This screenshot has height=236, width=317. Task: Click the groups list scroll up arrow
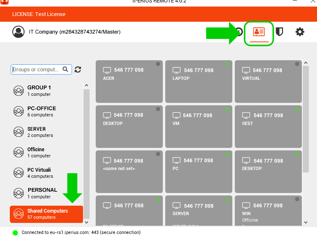click(x=87, y=85)
